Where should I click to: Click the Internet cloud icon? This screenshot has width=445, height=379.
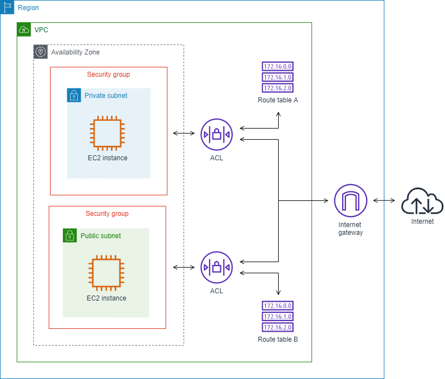tap(422, 201)
